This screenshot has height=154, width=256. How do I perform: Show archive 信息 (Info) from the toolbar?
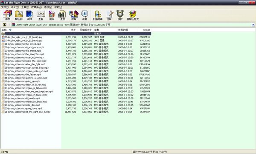tap(84, 15)
